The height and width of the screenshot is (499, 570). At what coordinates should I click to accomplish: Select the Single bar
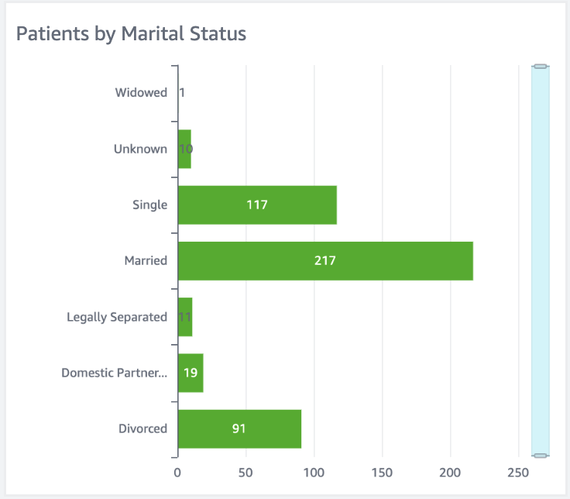pos(257,205)
